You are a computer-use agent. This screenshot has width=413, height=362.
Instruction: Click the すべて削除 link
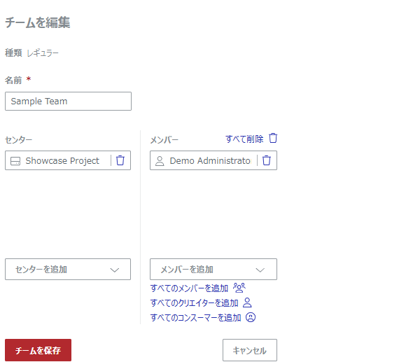(x=244, y=139)
